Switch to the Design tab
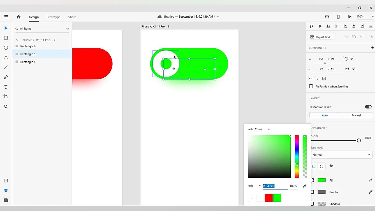The image size is (375, 211). coord(34,17)
